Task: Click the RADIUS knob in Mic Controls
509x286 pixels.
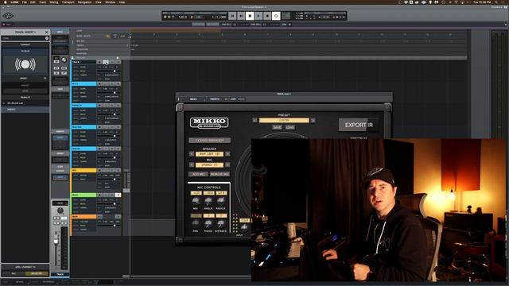Action: 221,201
